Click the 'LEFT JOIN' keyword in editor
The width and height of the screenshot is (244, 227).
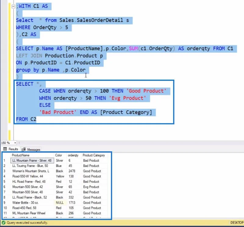point(29,56)
